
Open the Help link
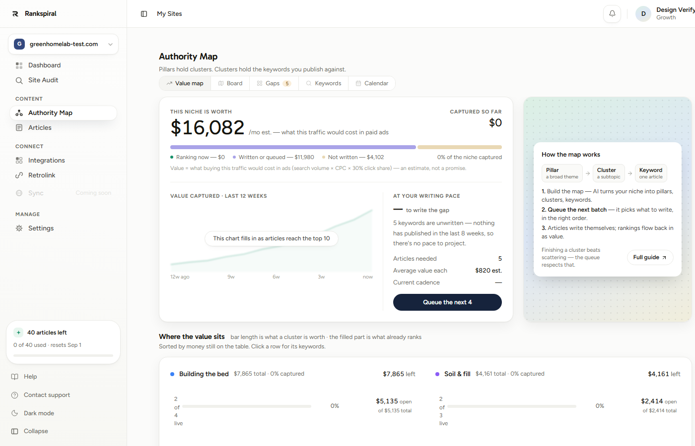[30, 377]
